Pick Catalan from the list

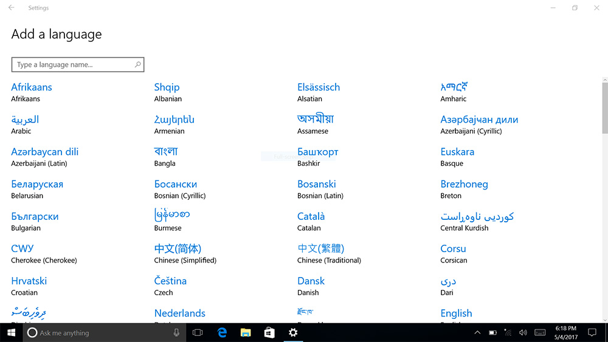(311, 217)
